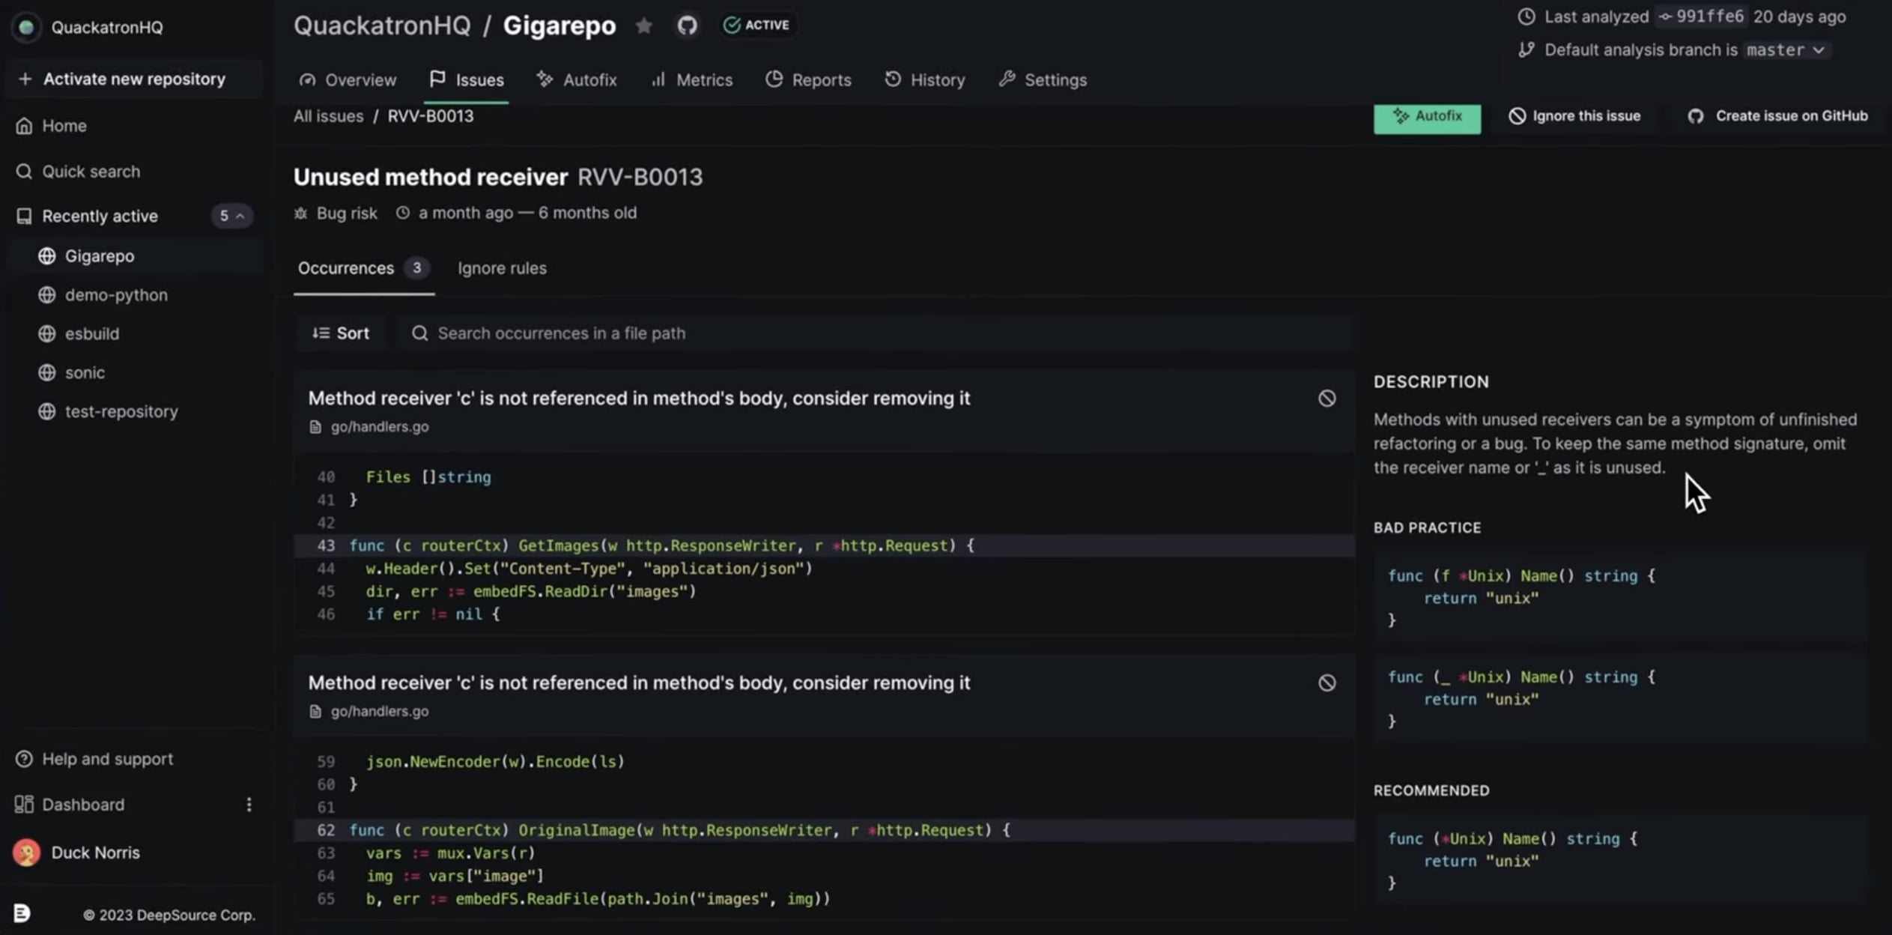
Task: Open esbuild repository
Action: [91, 334]
